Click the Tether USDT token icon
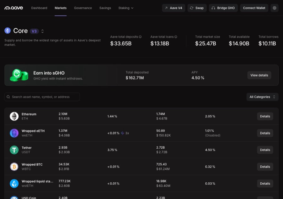283x199 pixels. pyautogui.click(x=14, y=150)
